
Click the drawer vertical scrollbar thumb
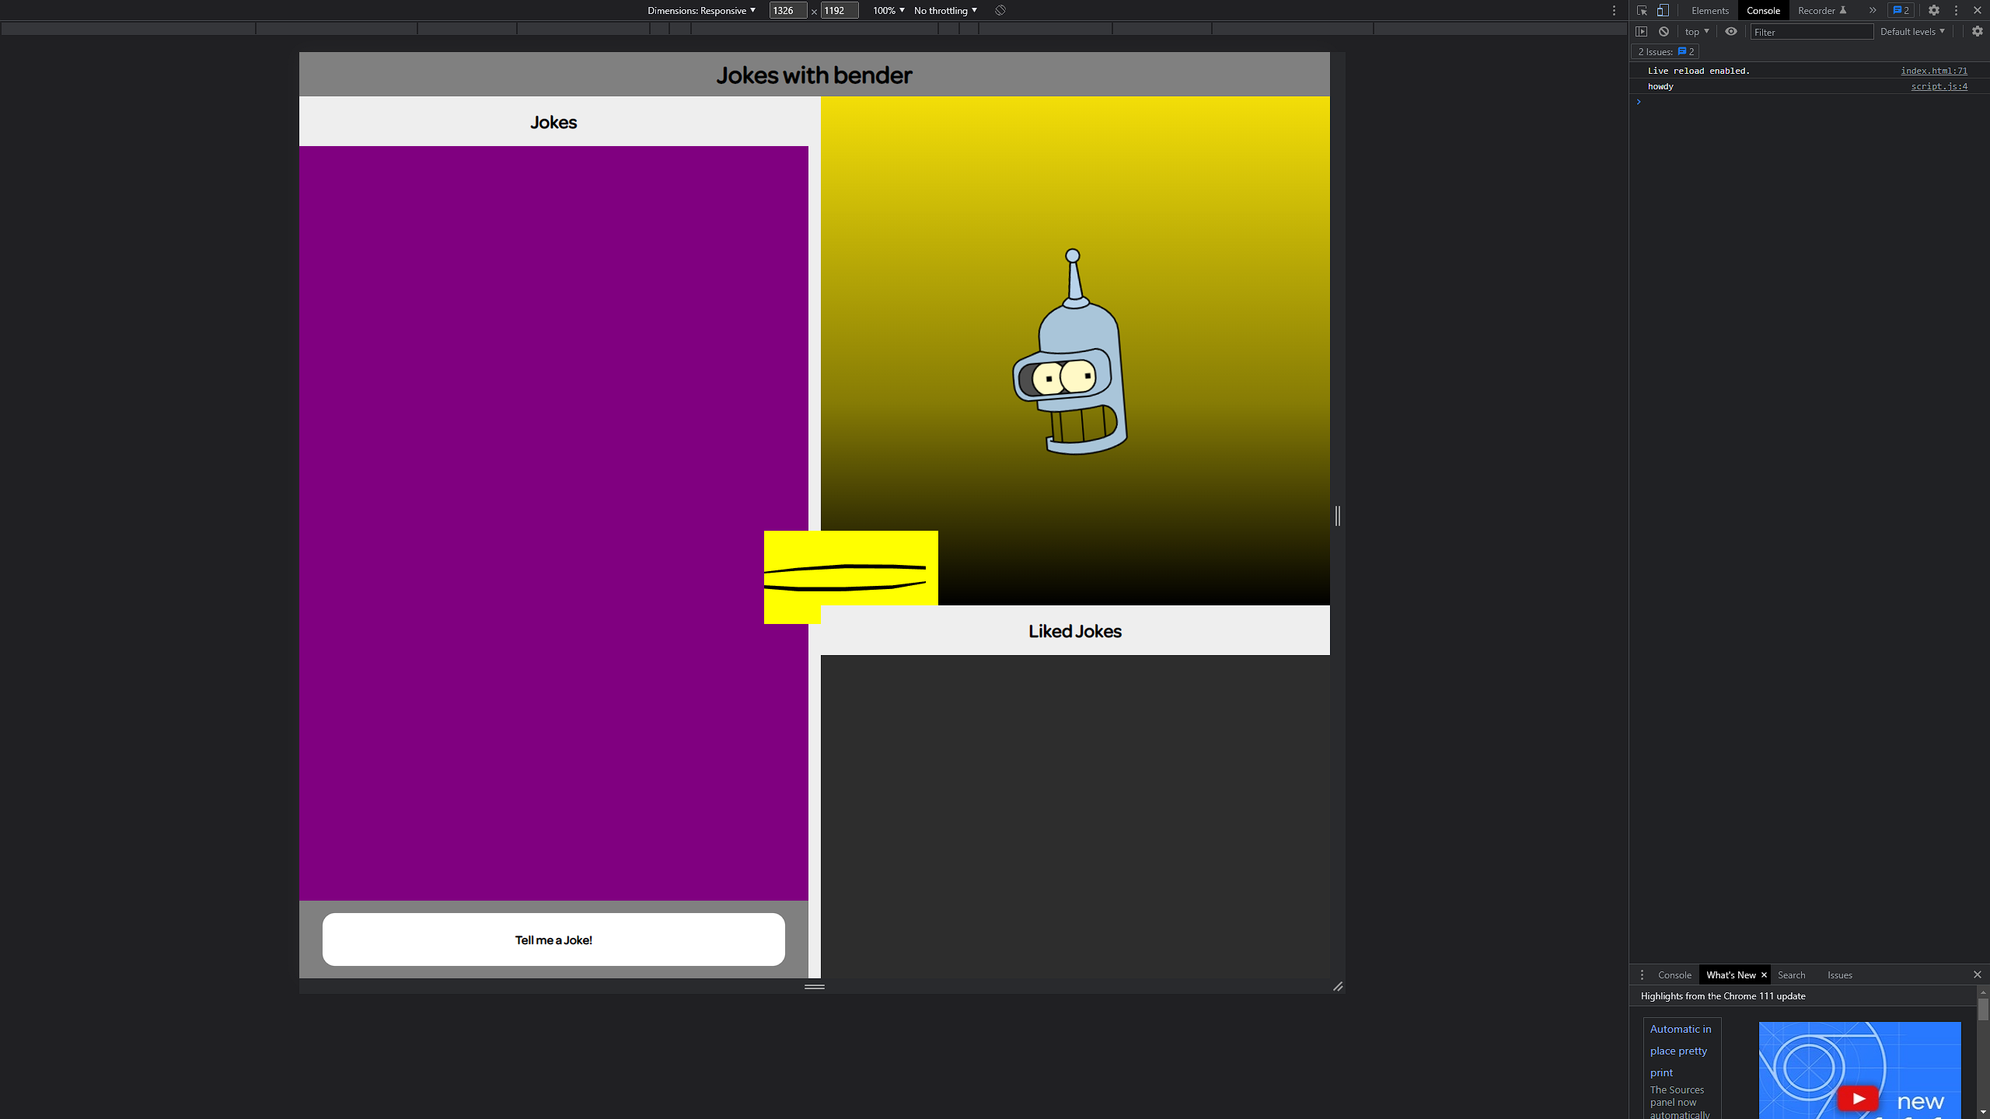pyautogui.click(x=1983, y=1009)
